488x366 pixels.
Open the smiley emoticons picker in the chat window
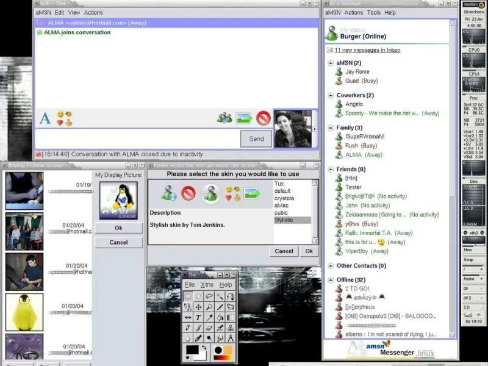click(x=65, y=118)
